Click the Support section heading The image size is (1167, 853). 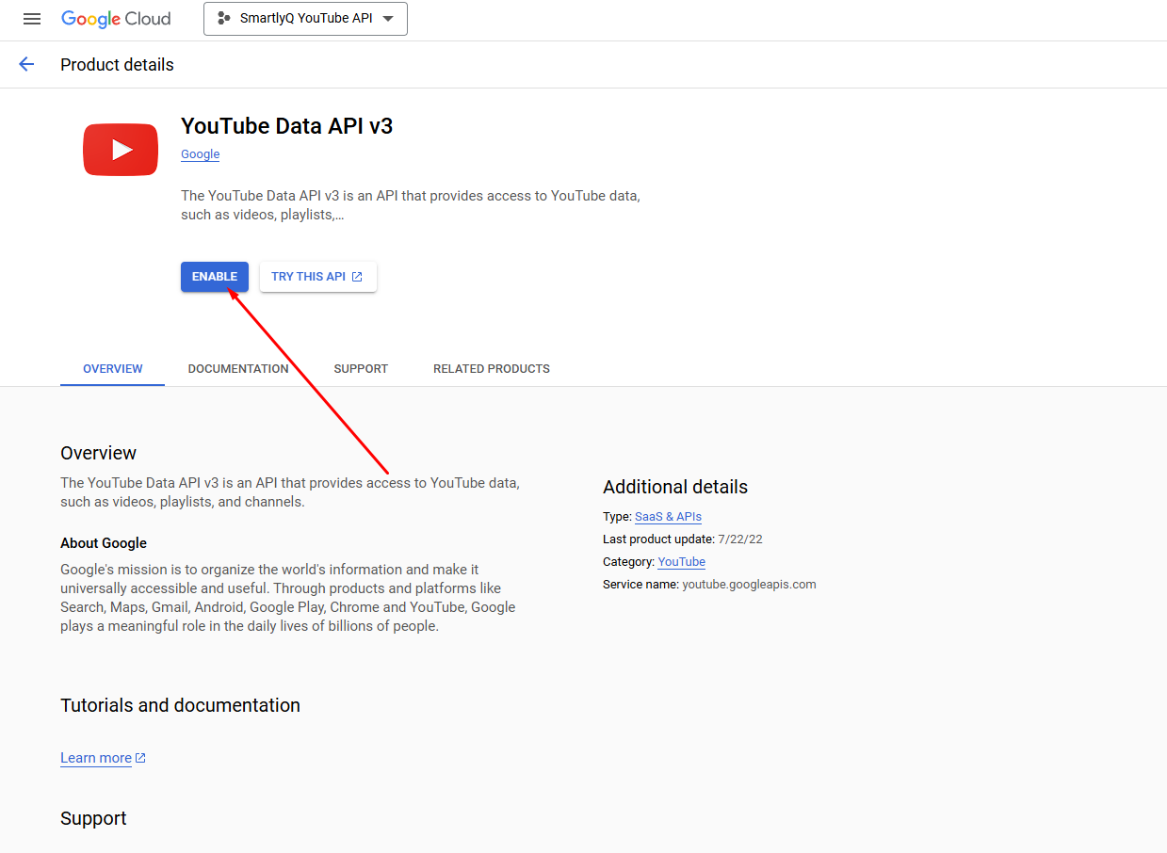tap(93, 818)
